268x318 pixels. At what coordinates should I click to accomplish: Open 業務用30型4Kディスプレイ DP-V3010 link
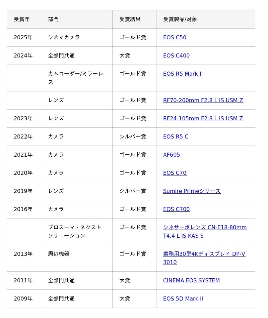(x=204, y=254)
